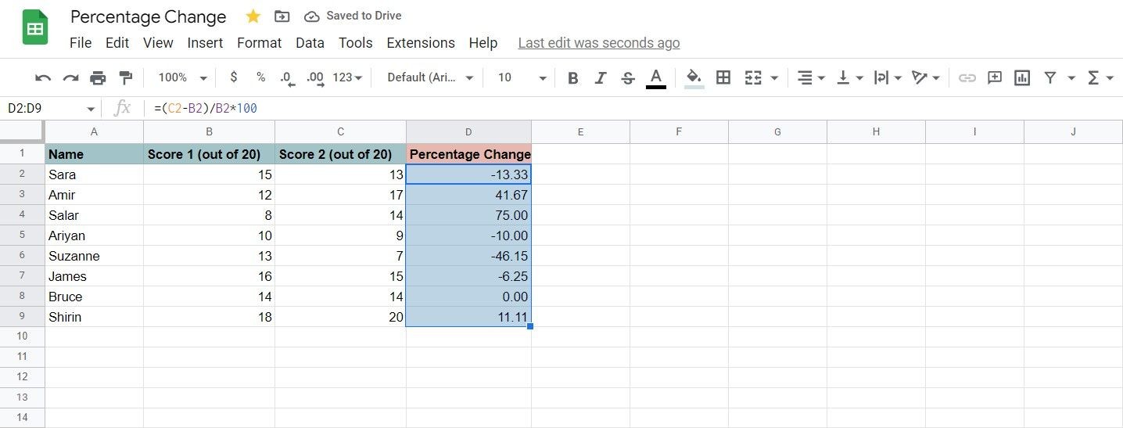The height and width of the screenshot is (428, 1123).
Task: Select the cell with value 75.00
Action: pyautogui.click(x=468, y=215)
